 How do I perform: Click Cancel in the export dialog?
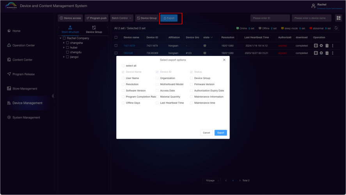point(206,133)
